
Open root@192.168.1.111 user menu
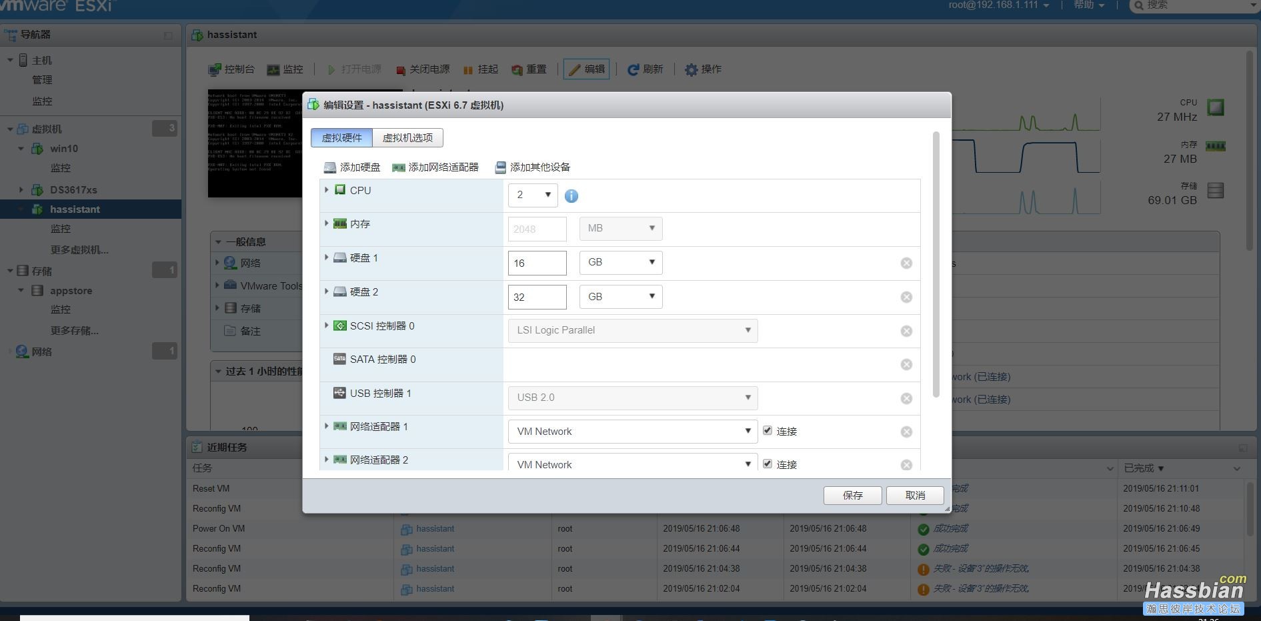(x=998, y=5)
